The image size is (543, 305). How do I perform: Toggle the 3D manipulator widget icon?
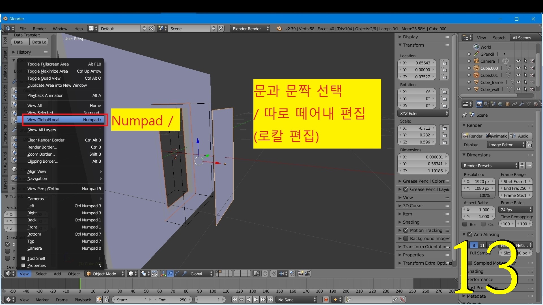[163, 274]
